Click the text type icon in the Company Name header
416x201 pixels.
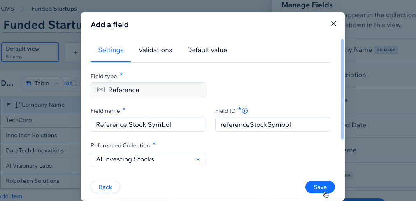click(x=17, y=105)
